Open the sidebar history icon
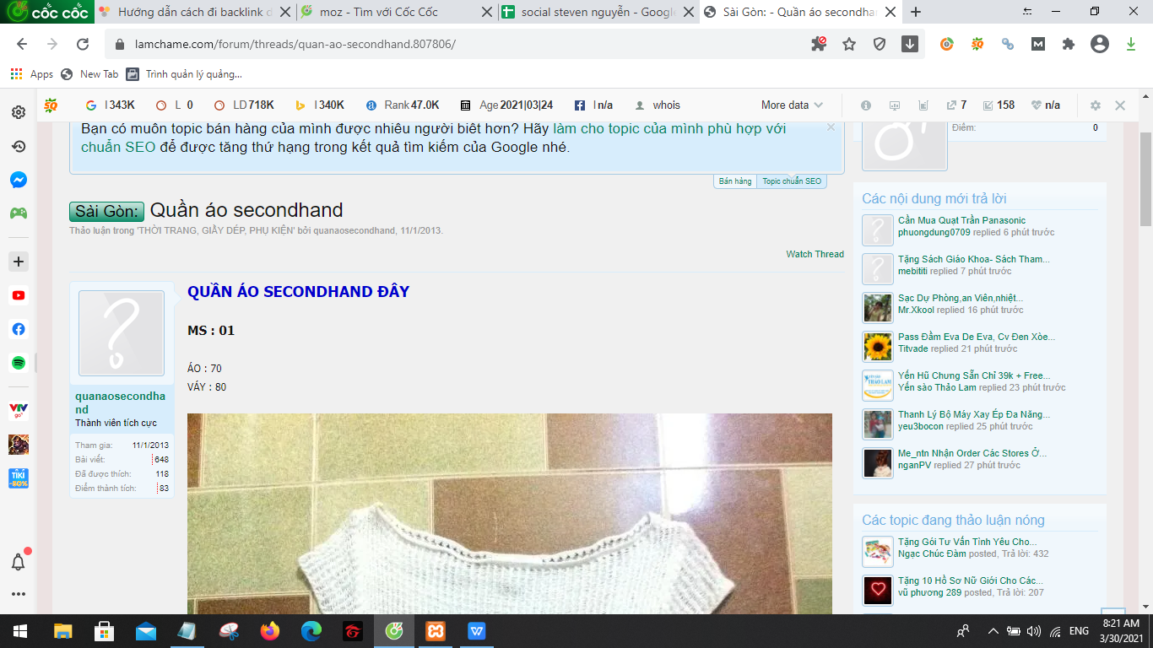 pyautogui.click(x=18, y=146)
